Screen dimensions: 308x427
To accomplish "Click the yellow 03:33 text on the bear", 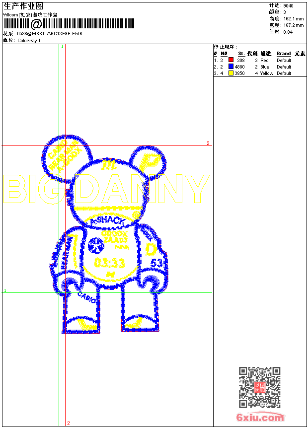I will pyautogui.click(x=109, y=263).
